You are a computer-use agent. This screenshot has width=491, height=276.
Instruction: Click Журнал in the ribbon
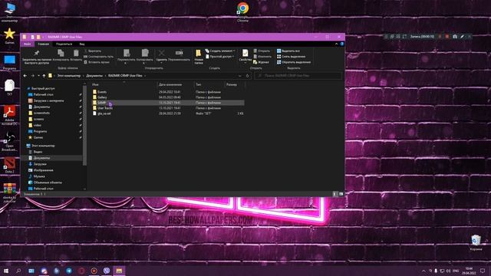(261, 62)
